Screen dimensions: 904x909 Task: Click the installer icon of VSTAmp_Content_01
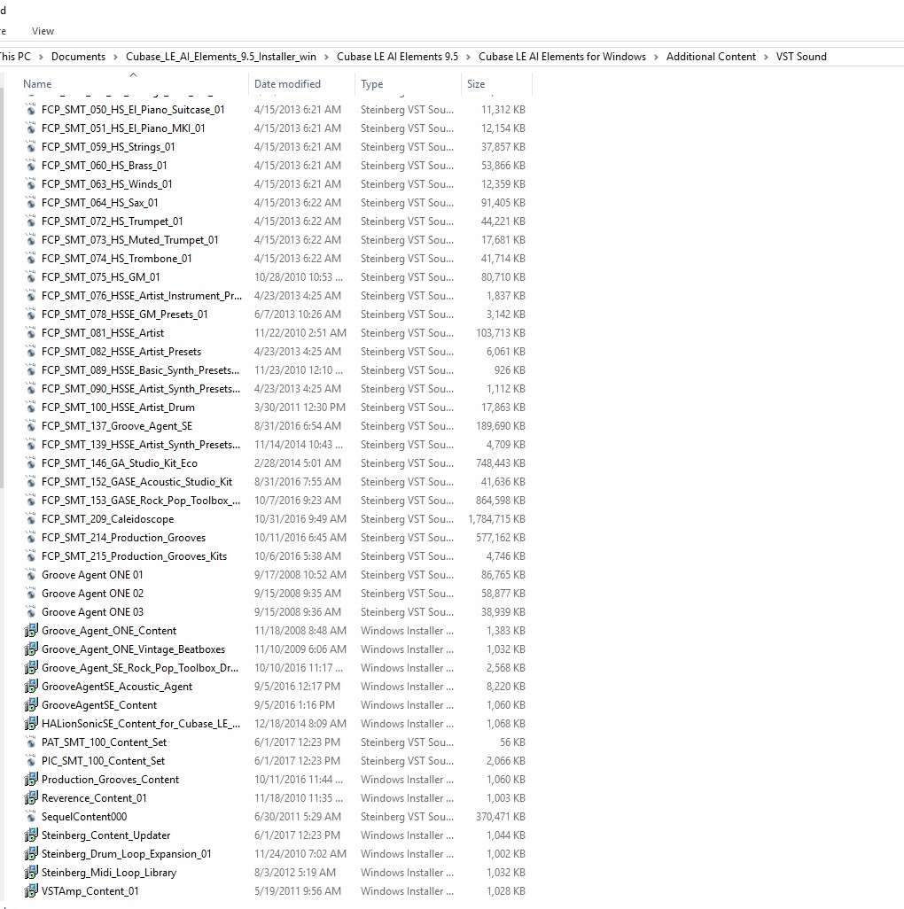[31, 891]
